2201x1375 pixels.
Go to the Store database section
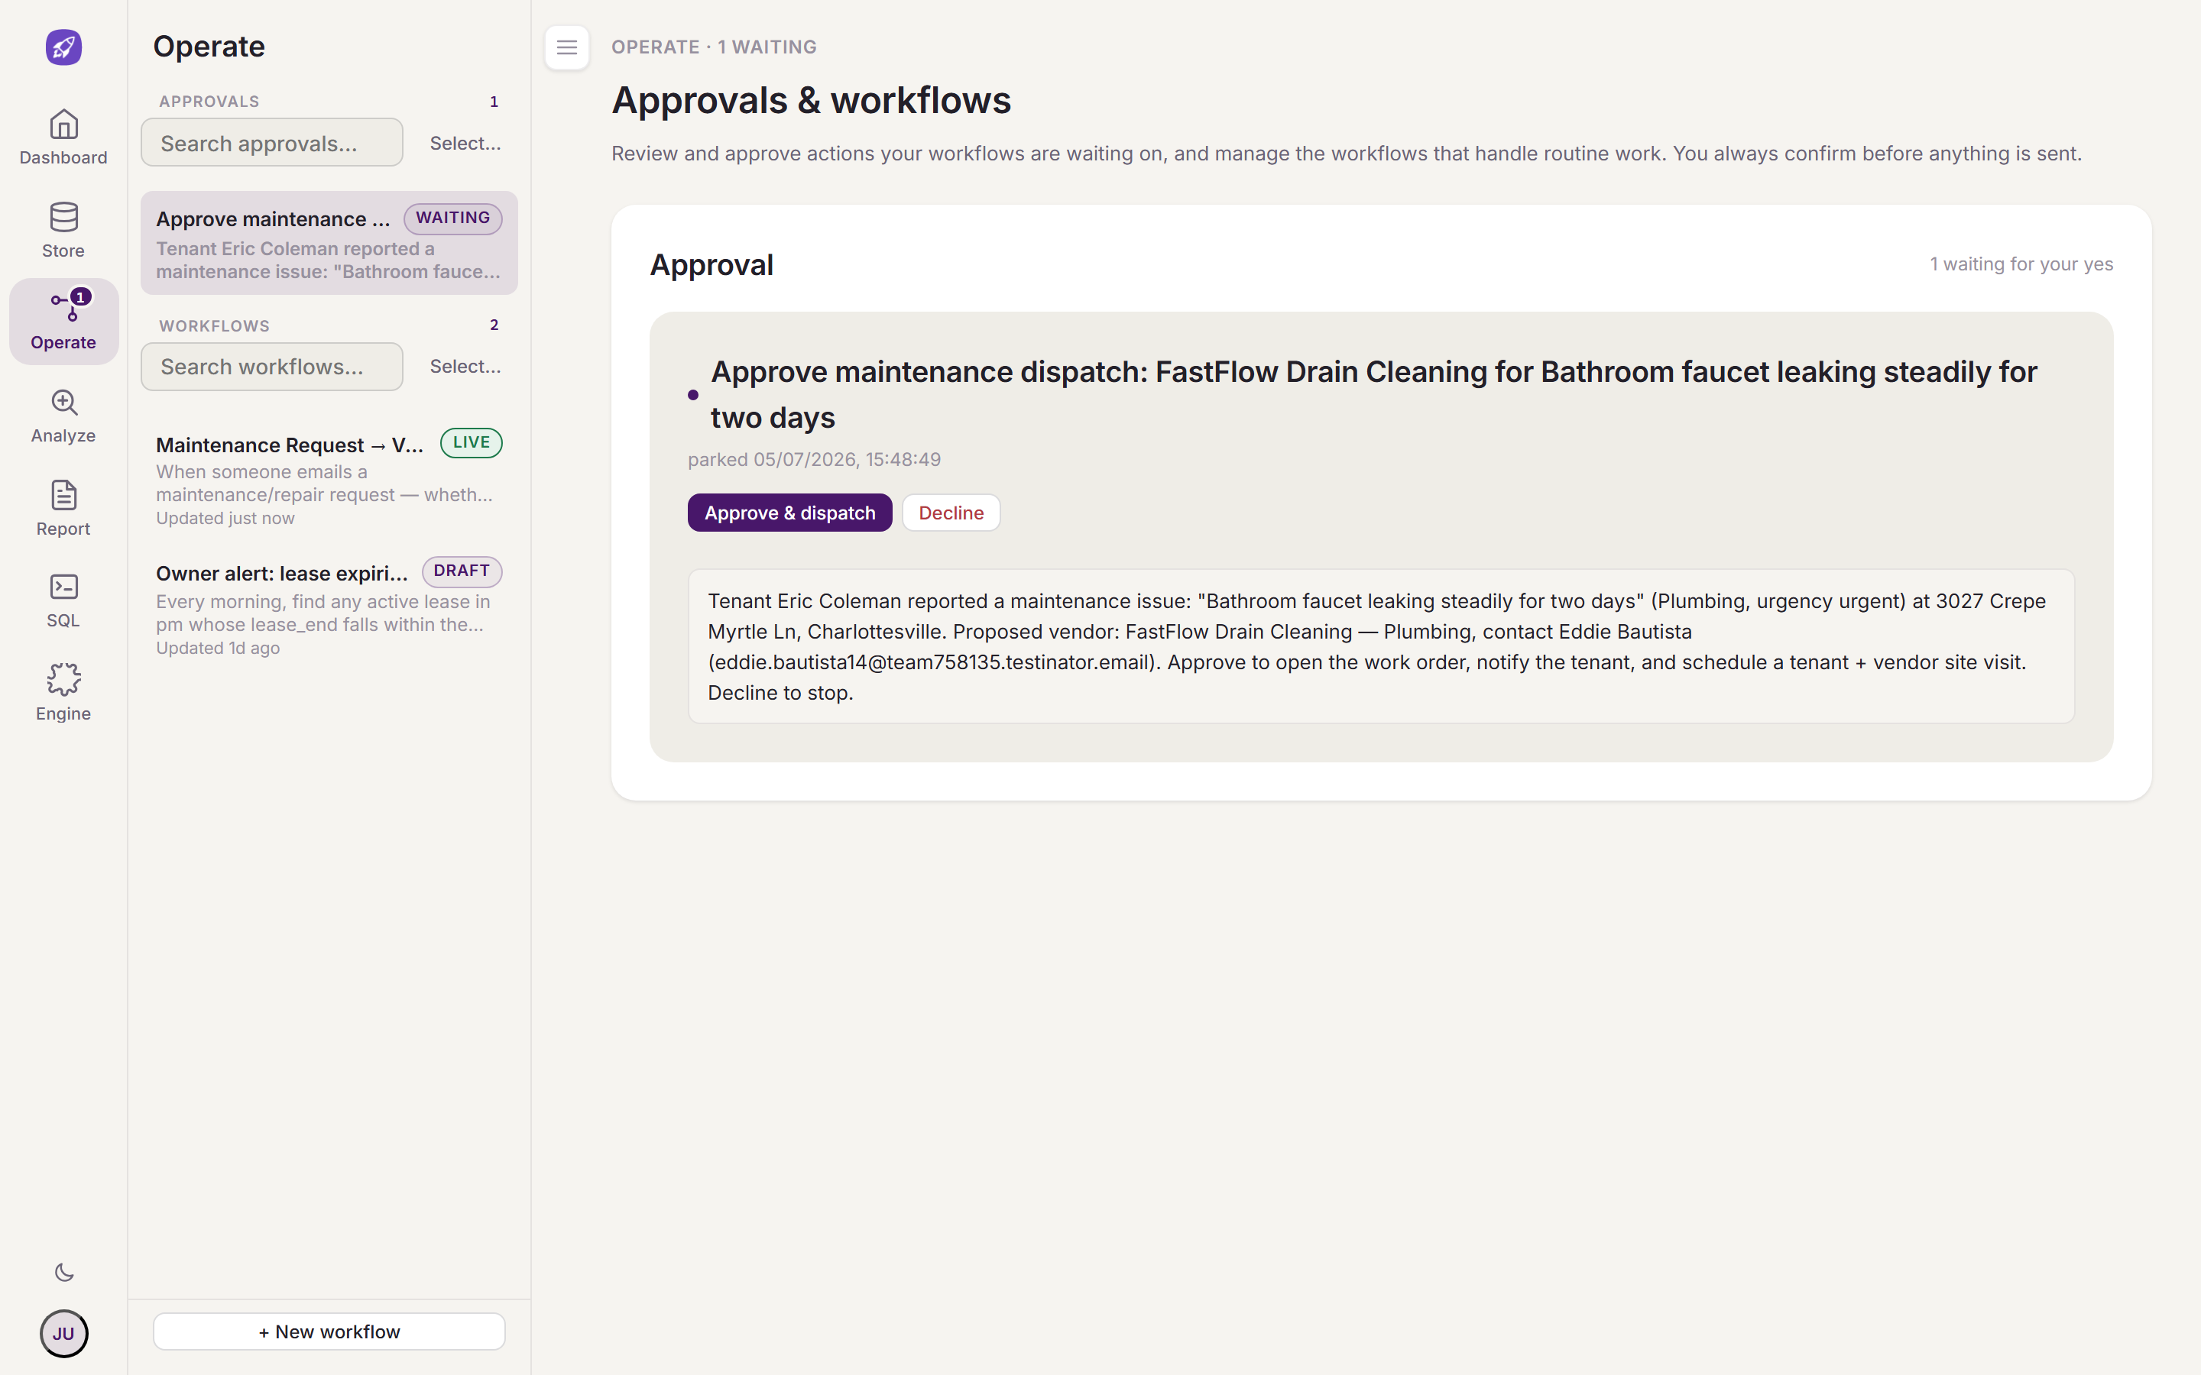[63, 230]
